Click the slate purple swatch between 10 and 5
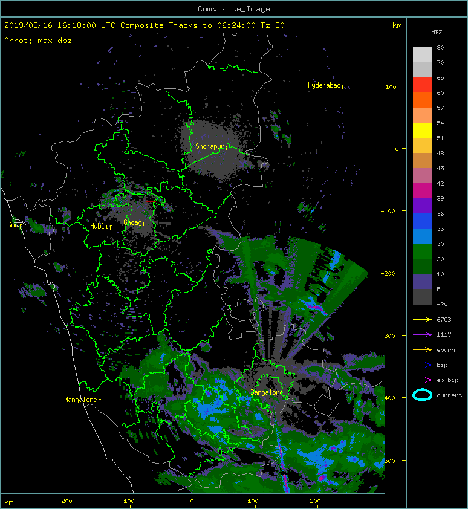This screenshot has width=468, height=509. click(422, 282)
